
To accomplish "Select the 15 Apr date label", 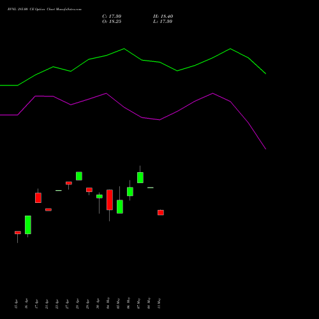I will 17,304.
